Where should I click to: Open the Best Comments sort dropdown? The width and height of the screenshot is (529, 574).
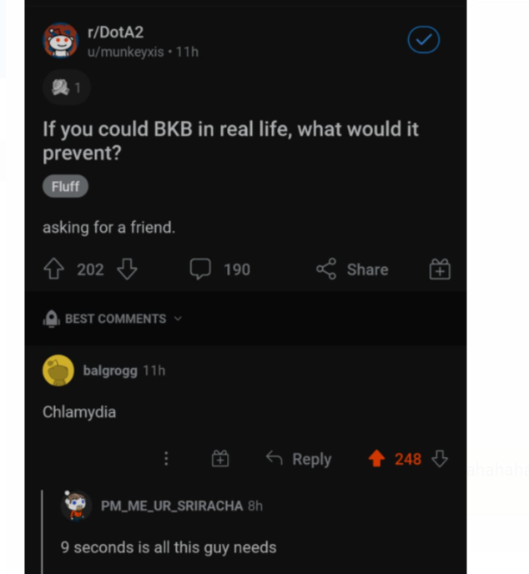coord(113,319)
